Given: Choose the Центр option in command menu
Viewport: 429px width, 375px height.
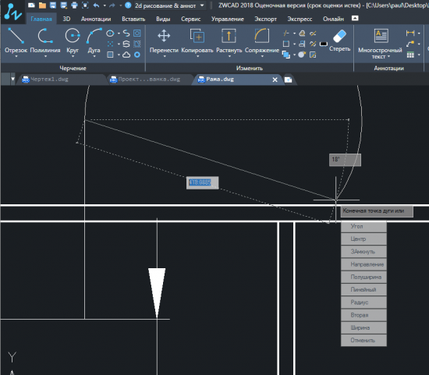Looking at the screenshot, I should (x=363, y=239).
